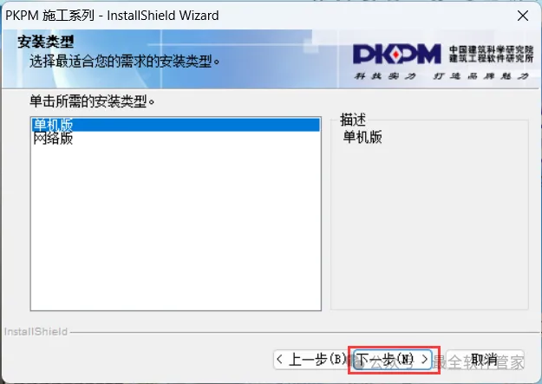Go back with the 上一步(B) button
This screenshot has height=384, width=542.
[311, 360]
